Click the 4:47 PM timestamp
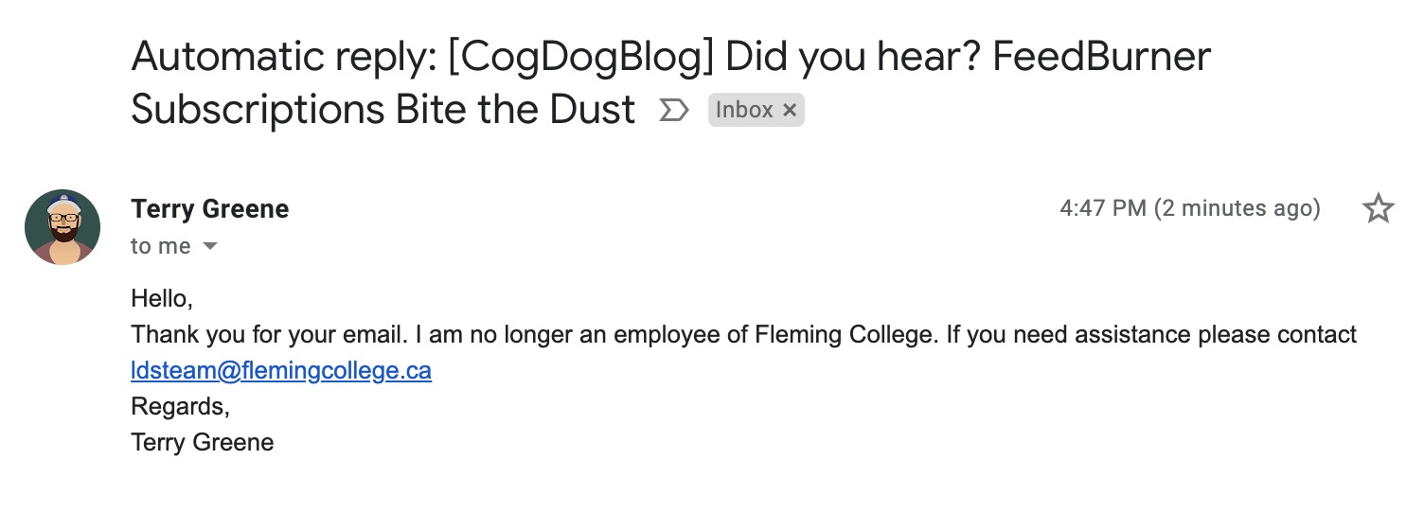Viewport: 1424px width, 513px height. [x=1102, y=209]
